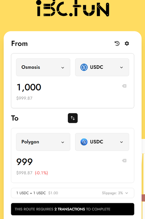The width and height of the screenshot is (145, 219).
Task: Click the 2 transactions route notice
Action: (x=73, y=209)
